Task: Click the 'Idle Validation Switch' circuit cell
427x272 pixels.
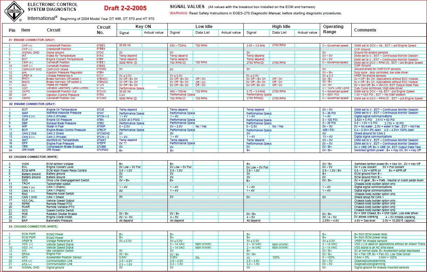Action: click(60, 251)
